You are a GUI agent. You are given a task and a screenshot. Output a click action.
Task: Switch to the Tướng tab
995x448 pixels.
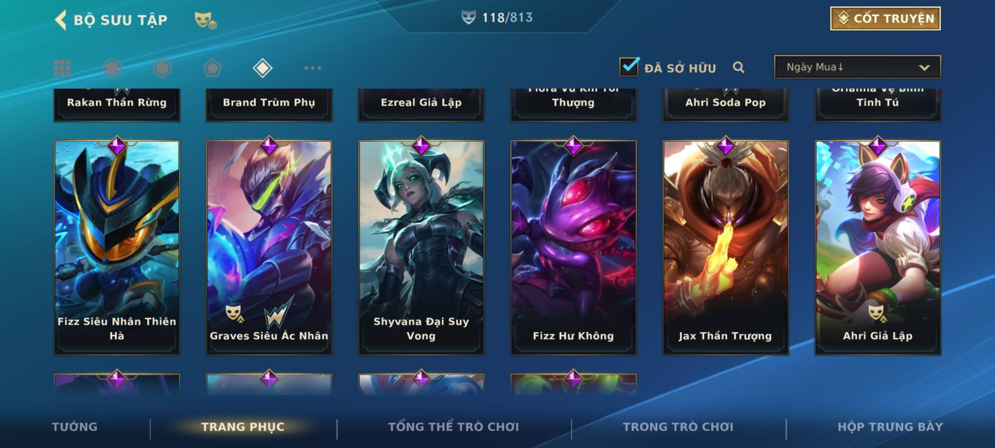(75, 427)
